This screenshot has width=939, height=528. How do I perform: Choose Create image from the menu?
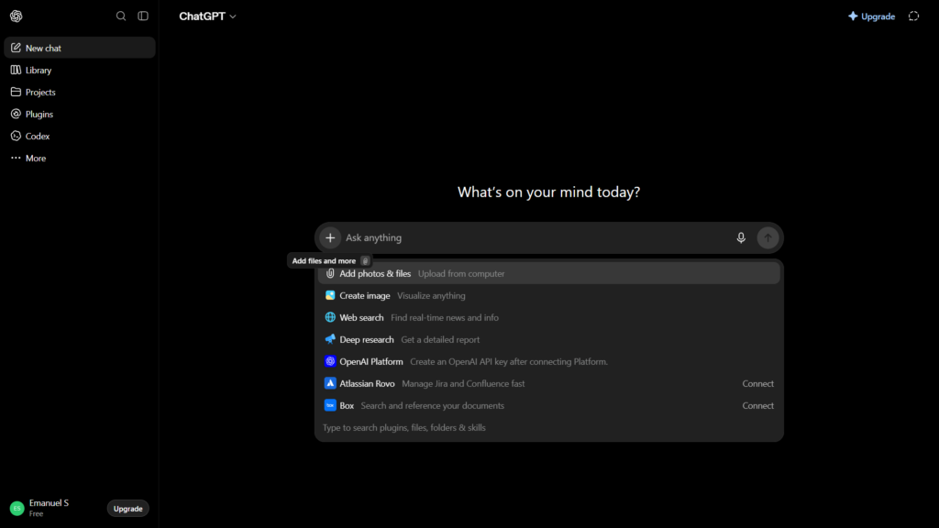(549, 296)
